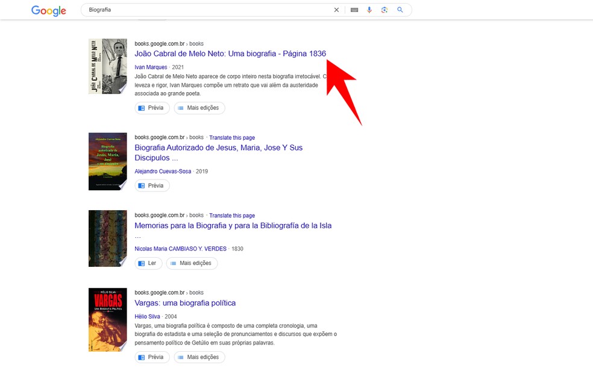Image resolution: width=593 pixels, height=371 pixels.
Task: Start voice search with microphone icon
Action: click(369, 10)
